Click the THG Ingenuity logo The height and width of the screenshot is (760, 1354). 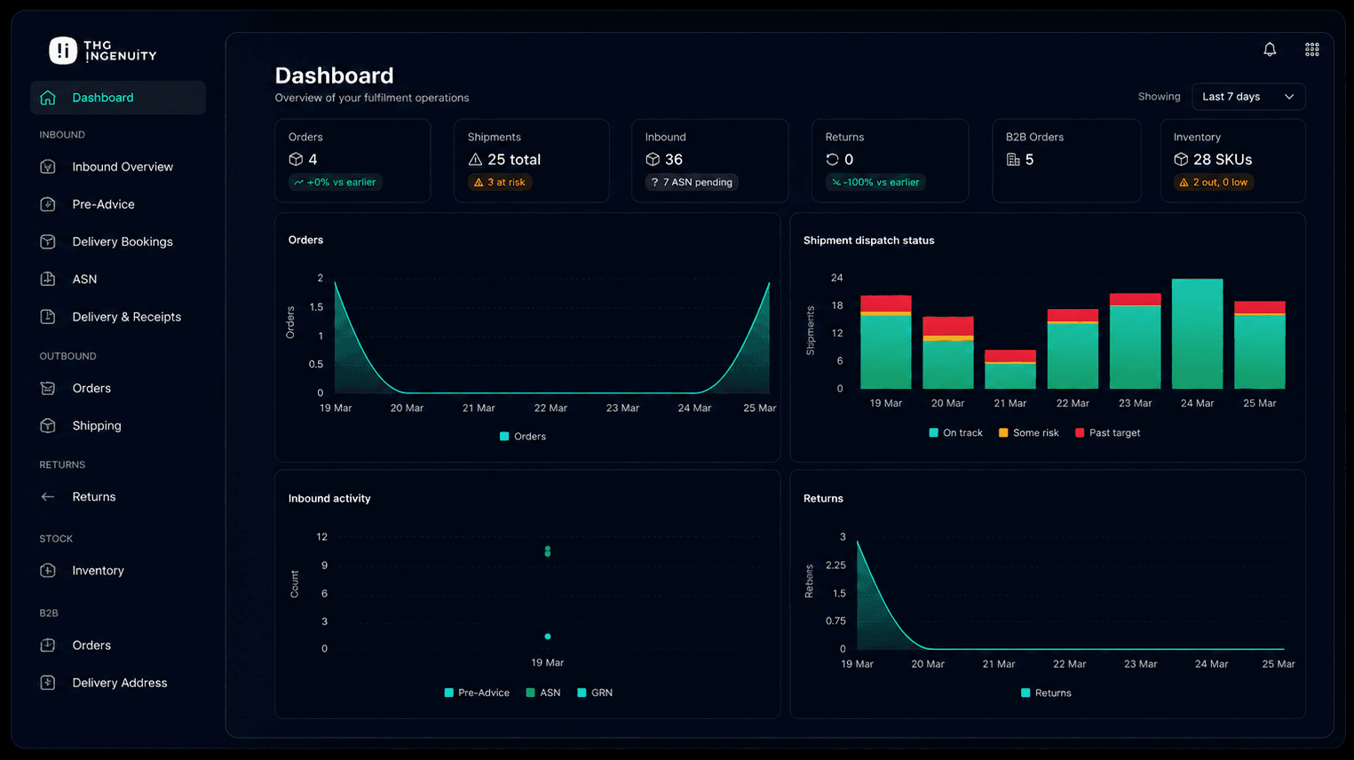[103, 51]
